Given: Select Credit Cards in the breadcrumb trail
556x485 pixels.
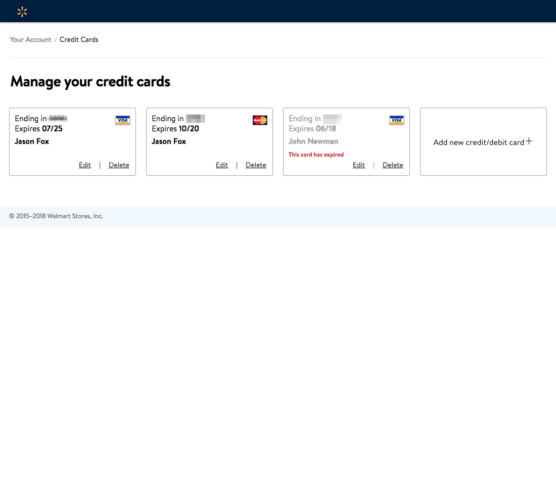Looking at the screenshot, I should (x=78, y=39).
